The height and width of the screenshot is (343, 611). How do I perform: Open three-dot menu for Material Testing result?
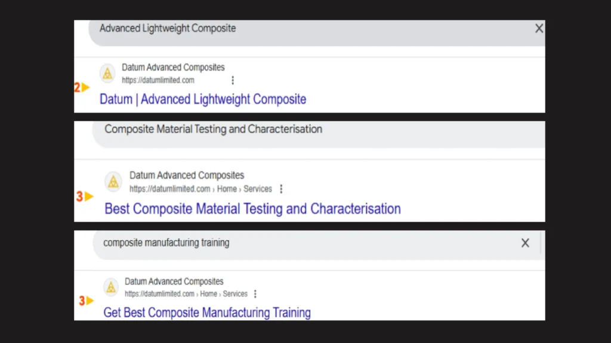281,189
